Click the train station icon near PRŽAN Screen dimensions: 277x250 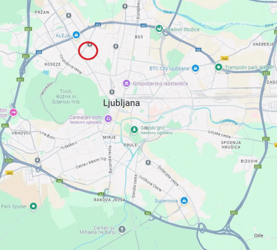pos(69,15)
